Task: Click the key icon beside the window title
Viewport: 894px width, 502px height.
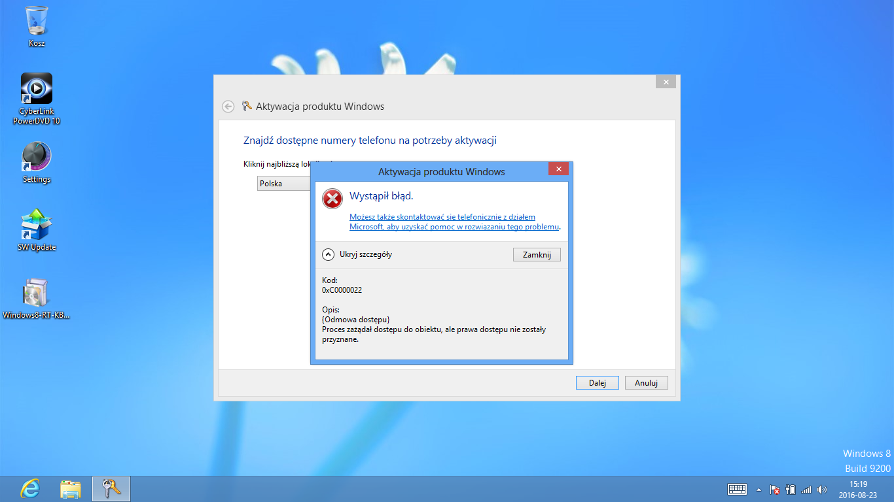Action: 247,106
